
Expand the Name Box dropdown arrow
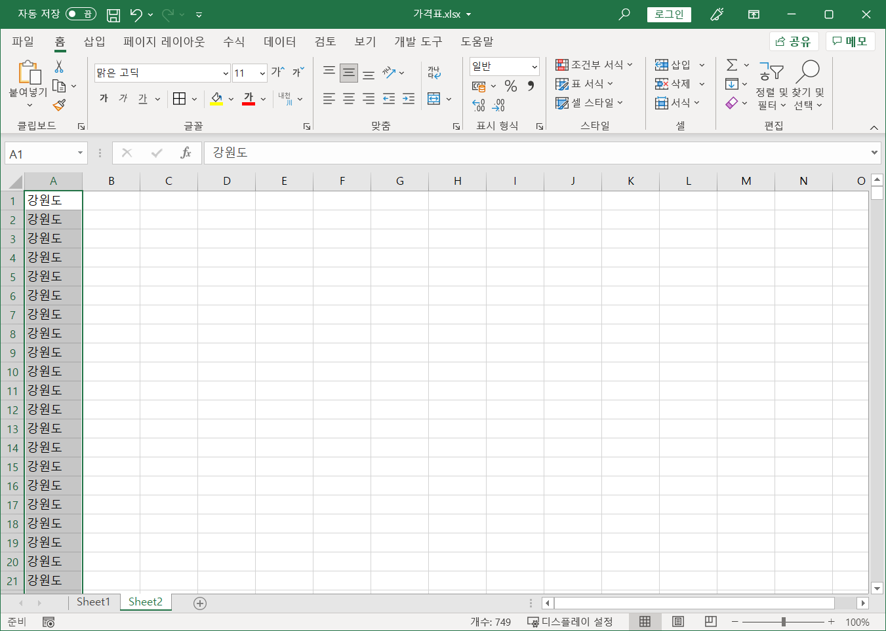pos(81,153)
